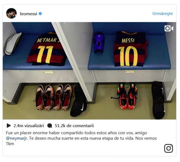Click the gold Nike boots
This screenshot has height=162, width=180.
pos(54,97)
